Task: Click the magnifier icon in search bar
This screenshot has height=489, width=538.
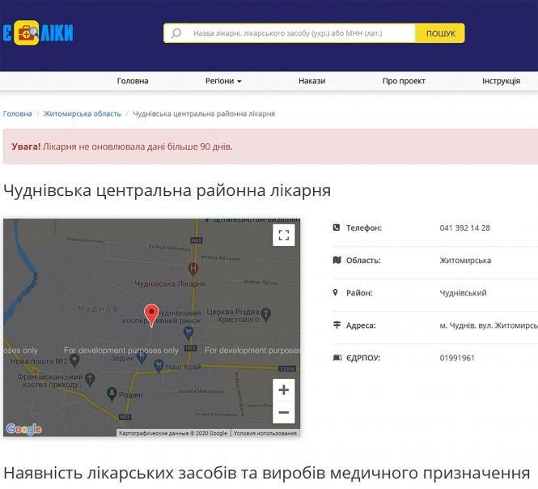Action: click(x=176, y=33)
